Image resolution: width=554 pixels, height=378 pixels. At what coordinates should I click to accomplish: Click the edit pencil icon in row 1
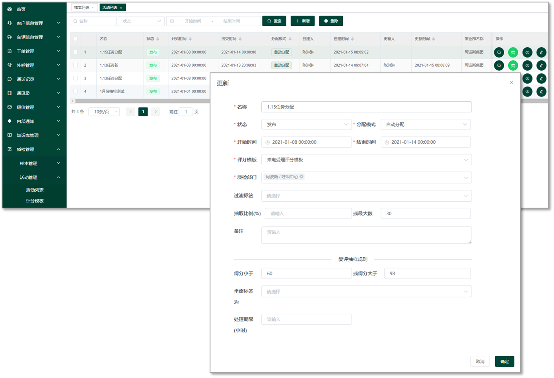[x=541, y=52]
